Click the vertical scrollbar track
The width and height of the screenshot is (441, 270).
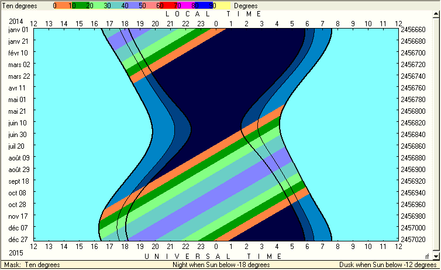(x=436, y=135)
